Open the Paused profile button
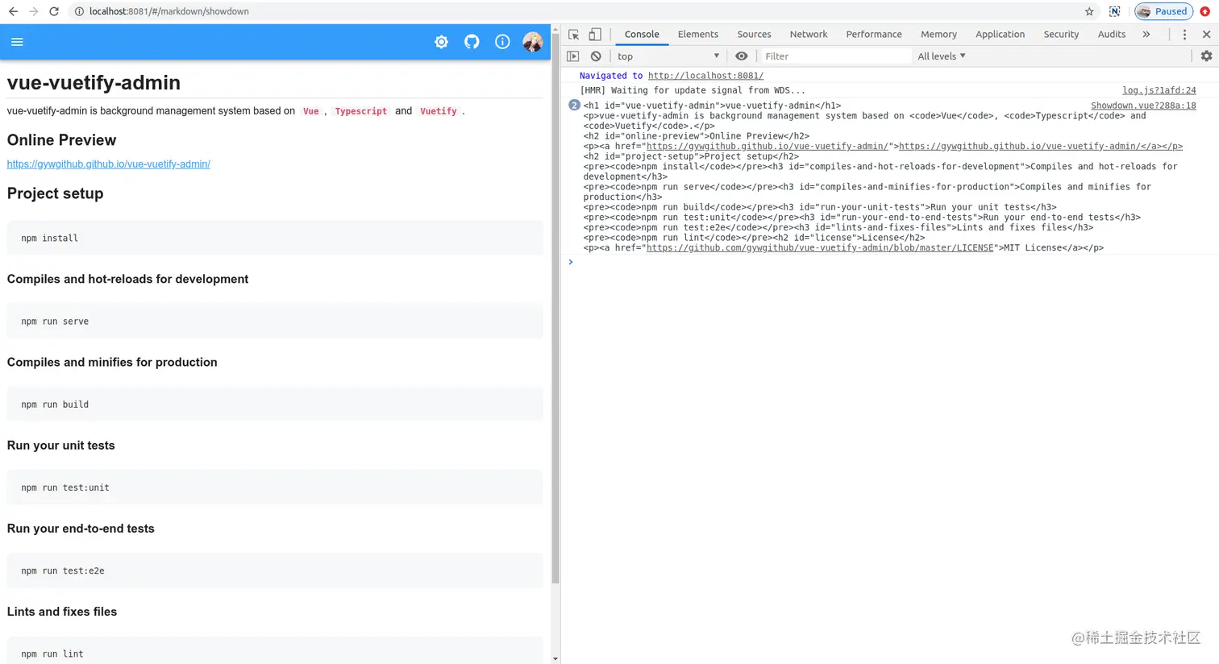Image resolution: width=1219 pixels, height=664 pixels. pos(1163,11)
